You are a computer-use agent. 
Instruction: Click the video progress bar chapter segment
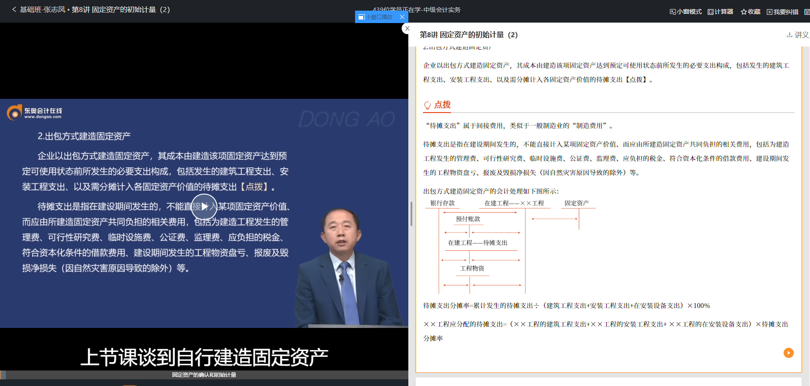(204, 375)
